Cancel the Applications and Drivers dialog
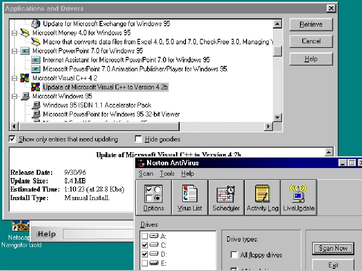 311,42
